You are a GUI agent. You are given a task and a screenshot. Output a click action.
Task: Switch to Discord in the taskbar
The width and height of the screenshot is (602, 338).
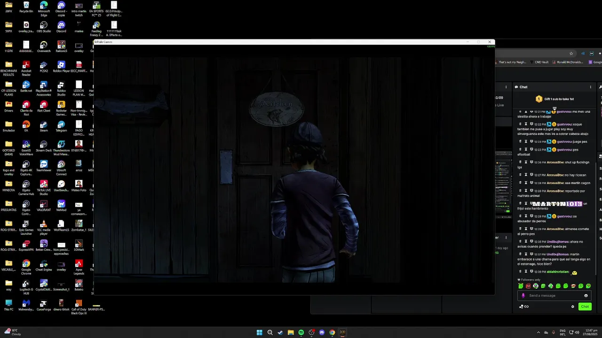tap(322, 332)
